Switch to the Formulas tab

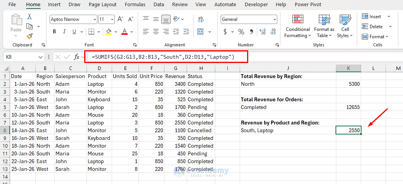tap(135, 4)
